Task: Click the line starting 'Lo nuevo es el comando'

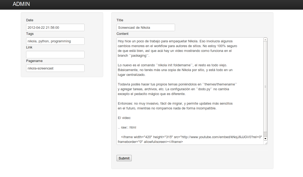Action: coord(172,65)
